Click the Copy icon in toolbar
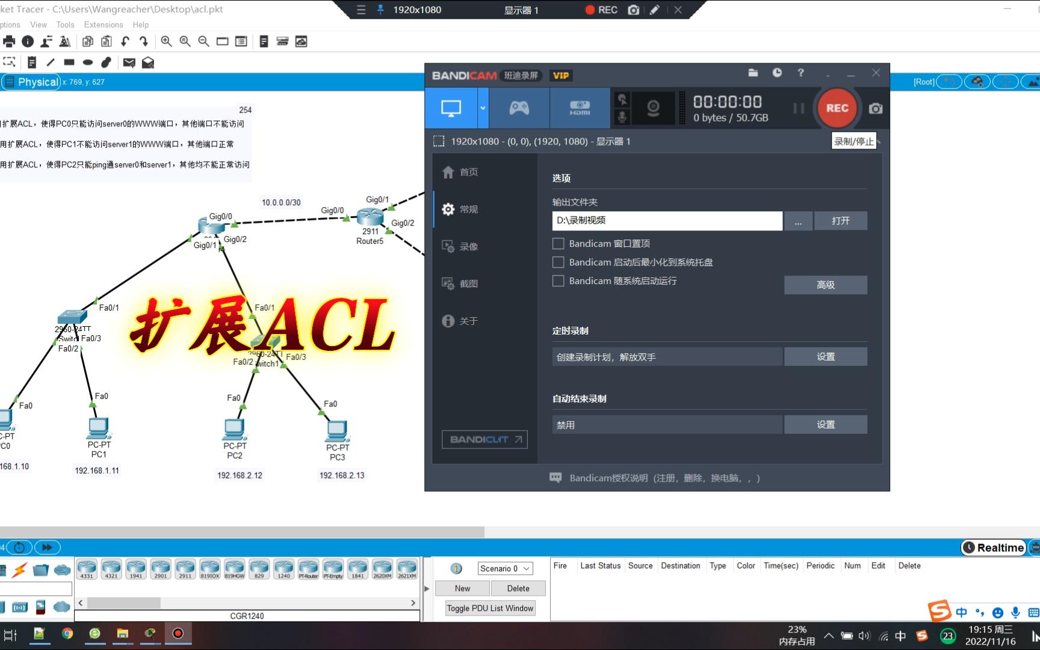The height and width of the screenshot is (650, 1040). click(88, 42)
